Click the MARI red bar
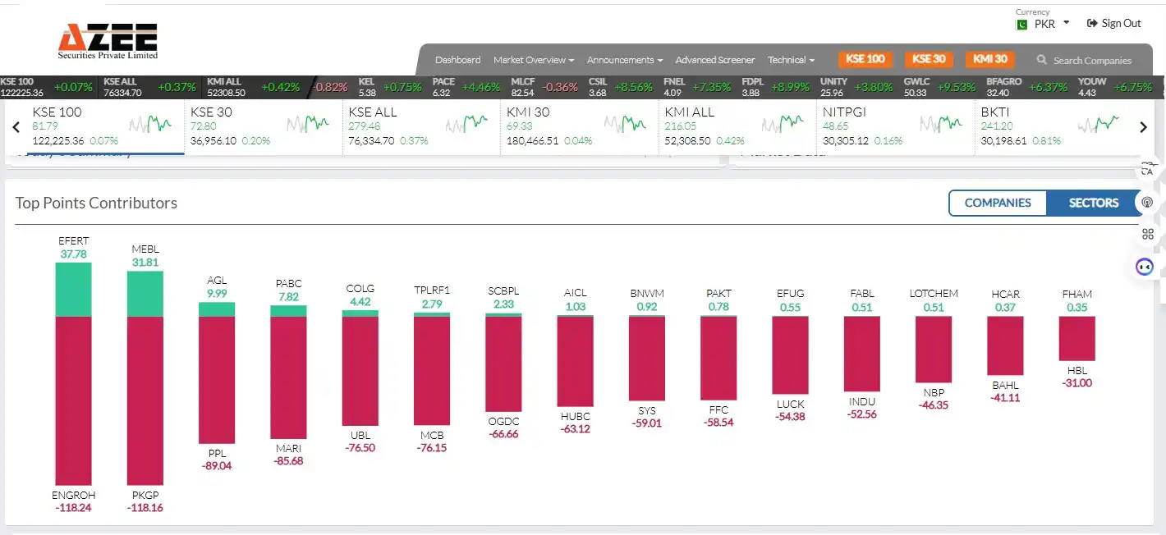The height and width of the screenshot is (535, 1166). click(288, 377)
